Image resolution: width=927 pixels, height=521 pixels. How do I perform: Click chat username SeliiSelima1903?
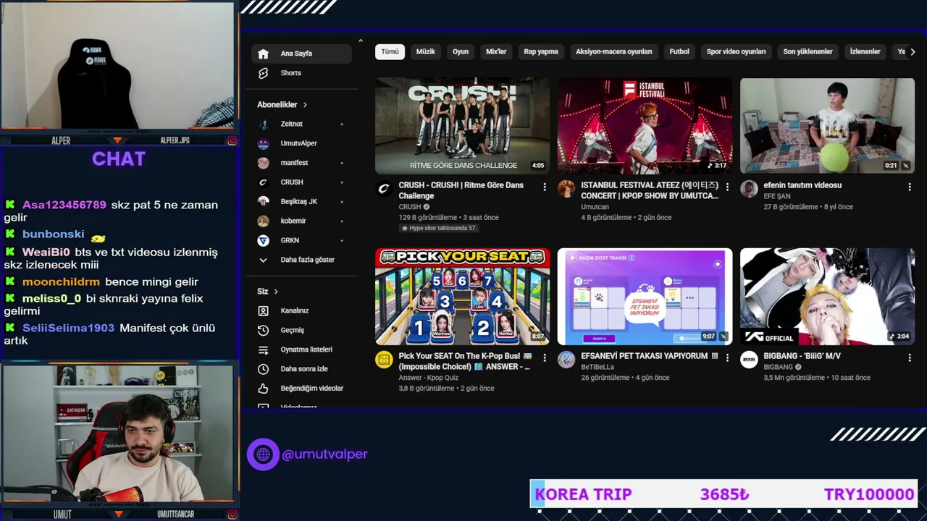click(x=68, y=328)
